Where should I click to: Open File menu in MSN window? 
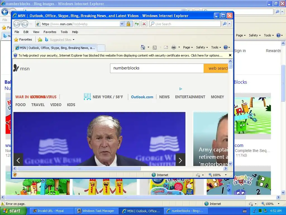(17, 32)
